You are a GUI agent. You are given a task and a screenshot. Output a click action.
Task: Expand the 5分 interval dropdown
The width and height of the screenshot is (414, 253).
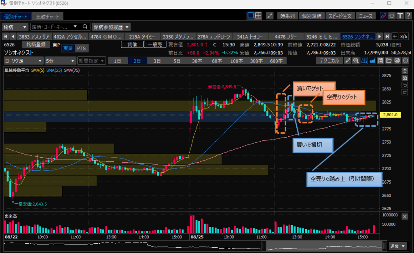(59, 61)
